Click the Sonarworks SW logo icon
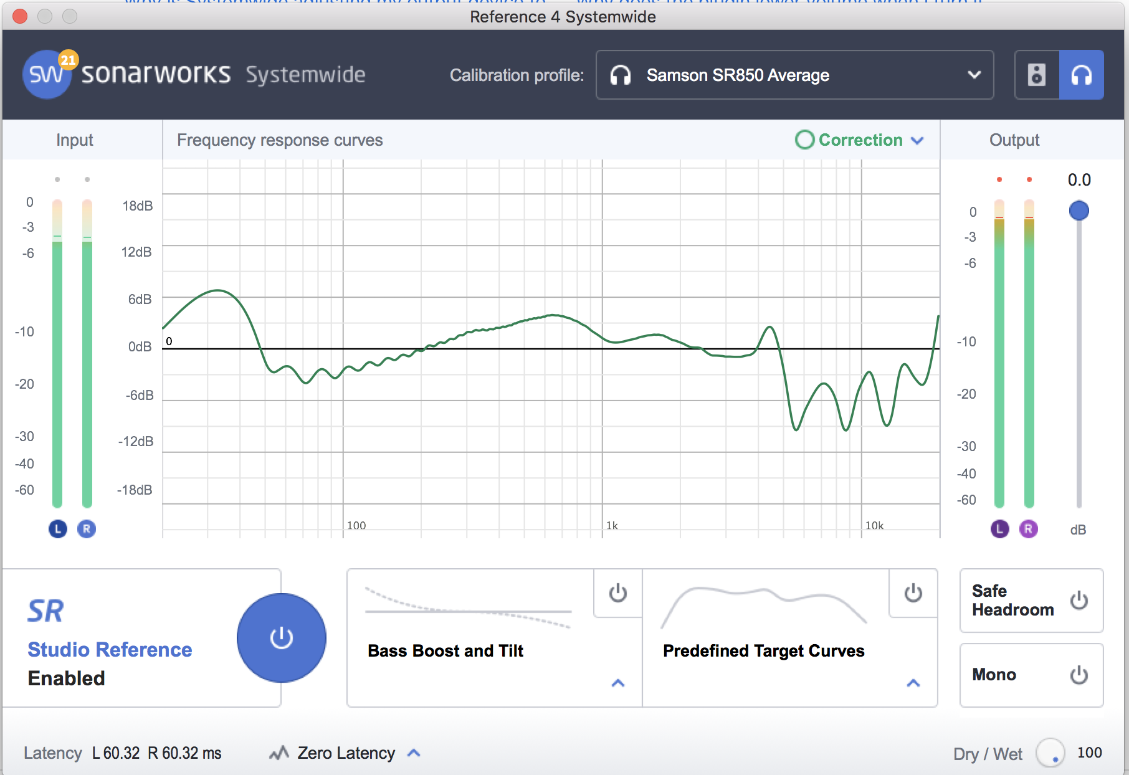The width and height of the screenshot is (1129, 775). coord(47,75)
